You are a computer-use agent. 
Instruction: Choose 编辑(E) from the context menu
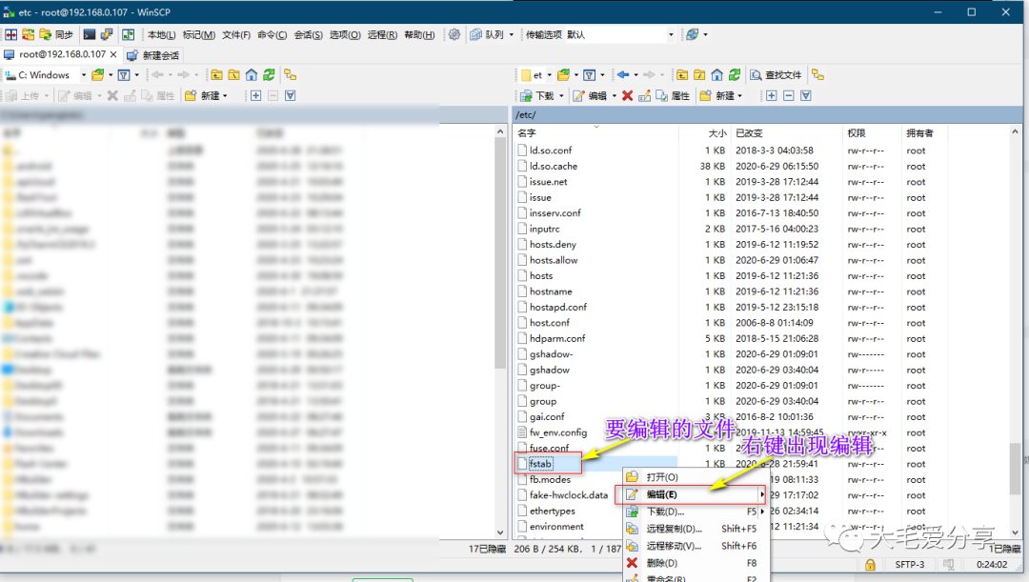(x=662, y=494)
